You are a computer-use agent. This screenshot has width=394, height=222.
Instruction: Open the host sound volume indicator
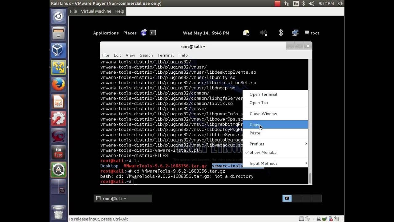tap(311, 3)
